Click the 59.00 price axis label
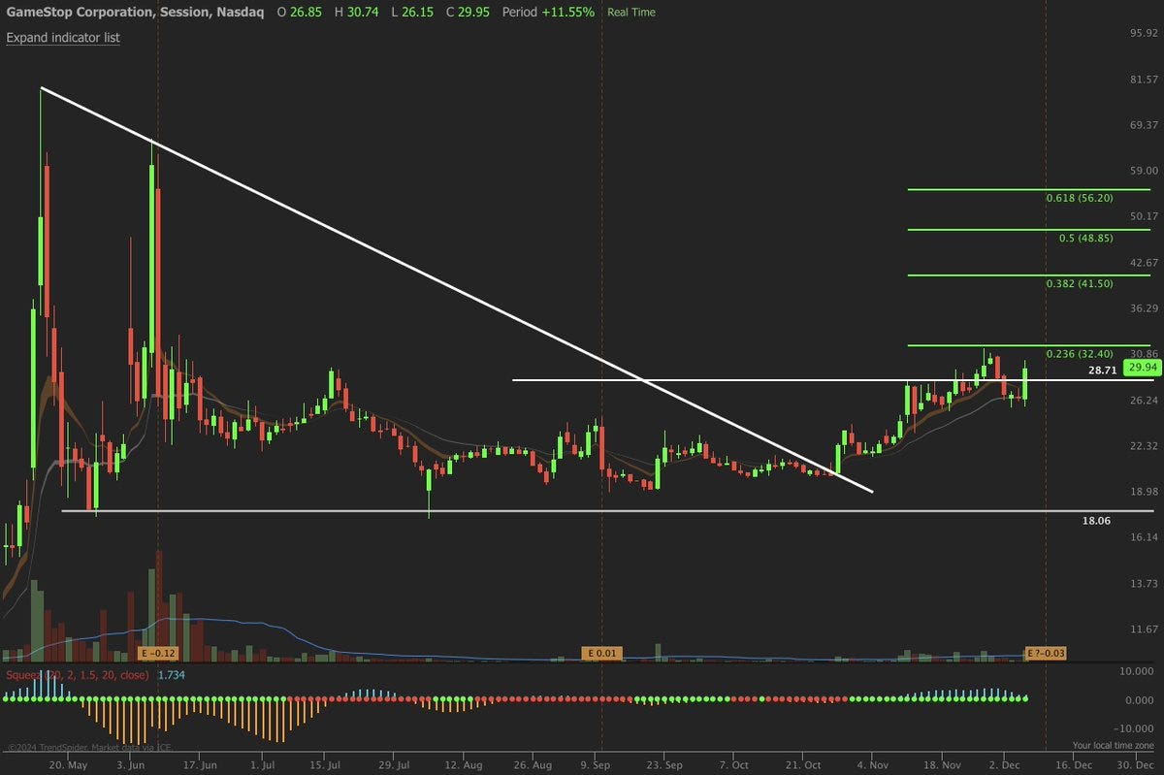The image size is (1164, 775). click(1145, 171)
